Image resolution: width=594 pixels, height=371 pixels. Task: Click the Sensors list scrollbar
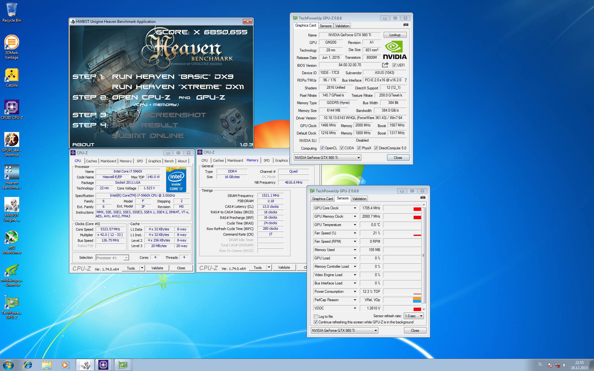click(x=424, y=255)
